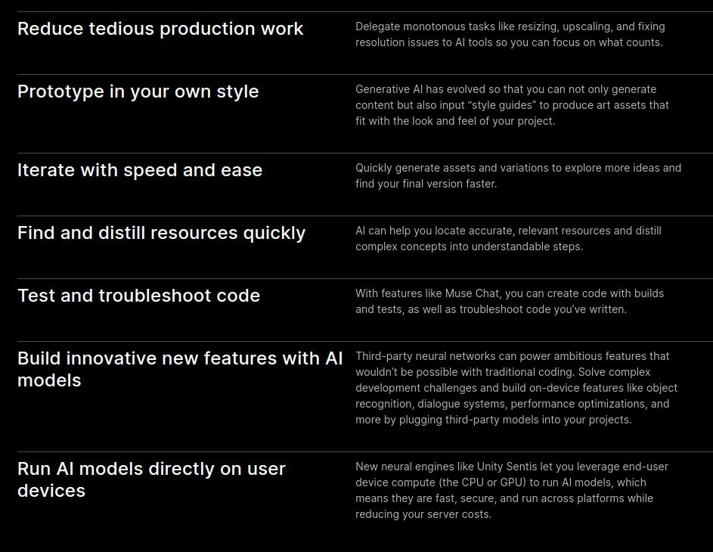
Task: Select the "Find and distill resources quickly" heading
Action: click(161, 233)
